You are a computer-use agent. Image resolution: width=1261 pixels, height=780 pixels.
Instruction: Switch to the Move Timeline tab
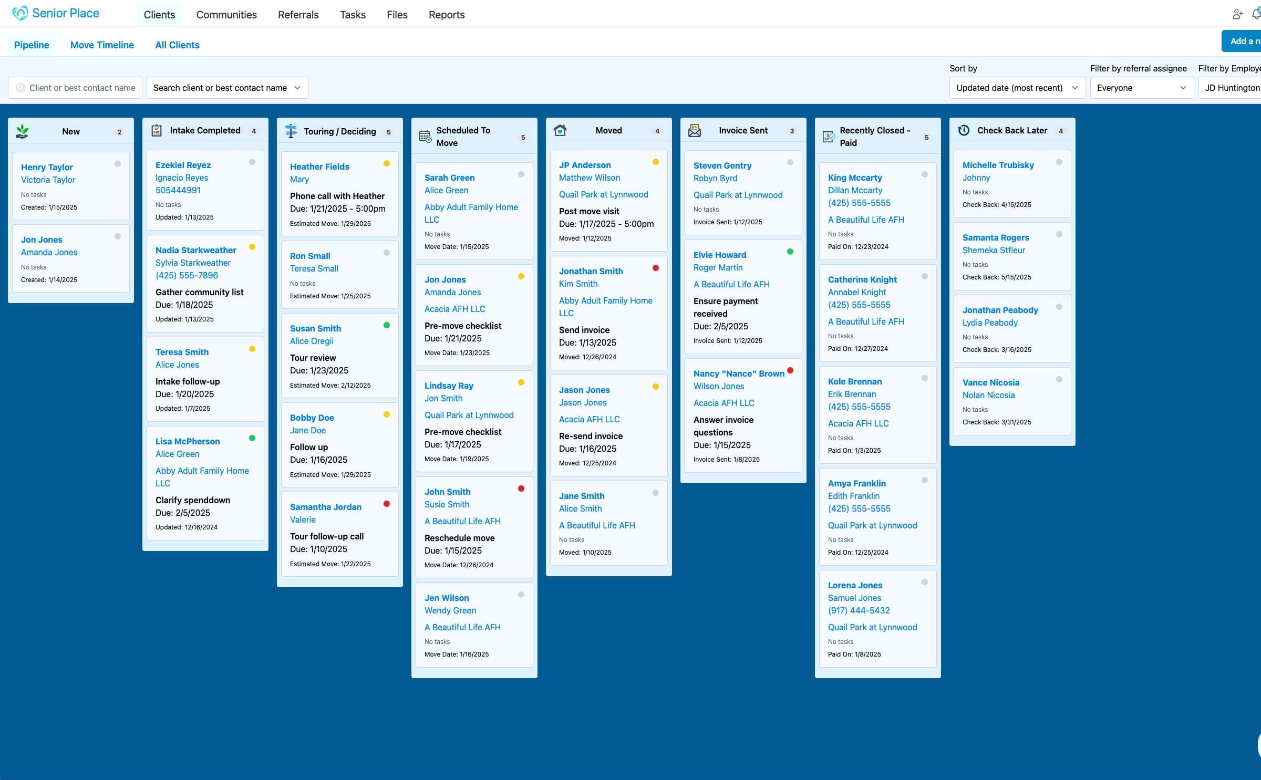pyautogui.click(x=102, y=45)
